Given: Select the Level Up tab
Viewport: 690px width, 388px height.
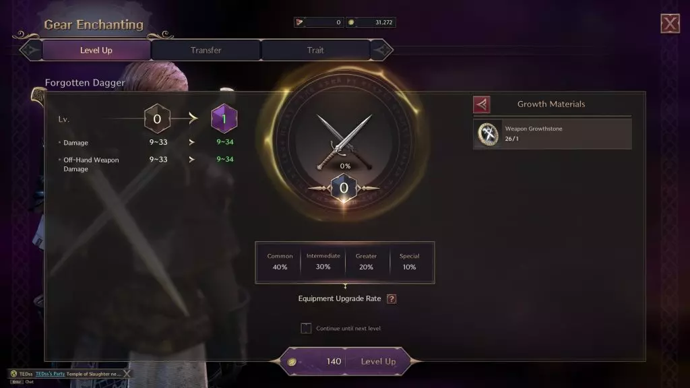Looking at the screenshot, I should pyautogui.click(x=96, y=50).
